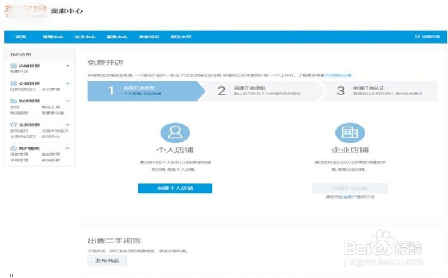
Task: Open 发布宝贝 in sidebar
Action: click(19, 131)
